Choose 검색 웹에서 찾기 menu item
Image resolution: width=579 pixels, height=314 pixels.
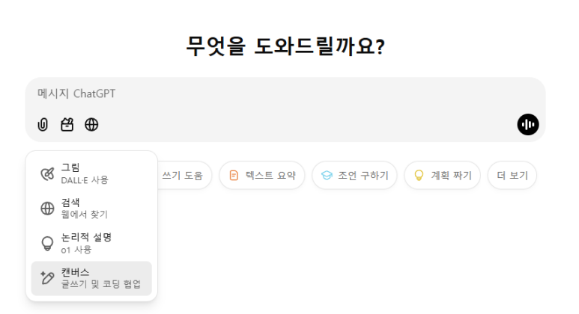pyautogui.click(x=91, y=209)
